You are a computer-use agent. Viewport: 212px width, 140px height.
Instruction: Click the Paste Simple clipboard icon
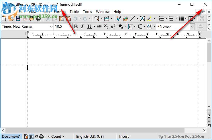(x=68, y=19)
